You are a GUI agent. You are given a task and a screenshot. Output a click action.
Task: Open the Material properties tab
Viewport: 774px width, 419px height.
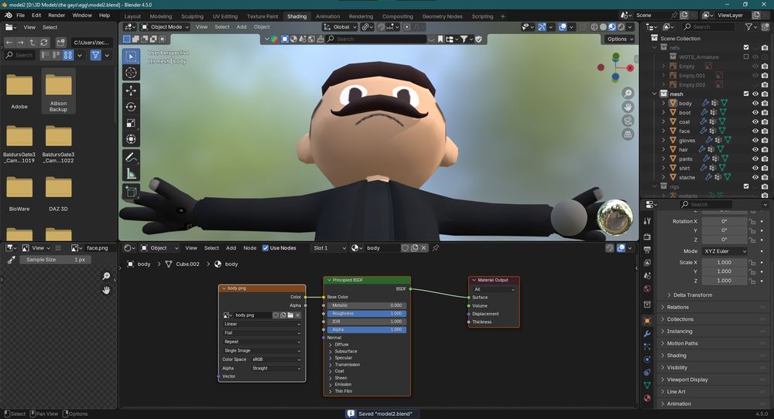[x=647, y=398]
